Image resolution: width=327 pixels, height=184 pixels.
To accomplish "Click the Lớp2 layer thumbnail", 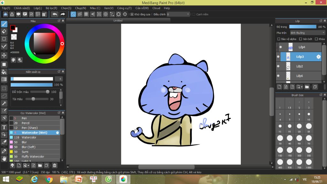I will click(x=288, y=66).
